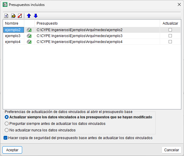Enable Actualizar checkbox for ejemplo2

[170, 30]
